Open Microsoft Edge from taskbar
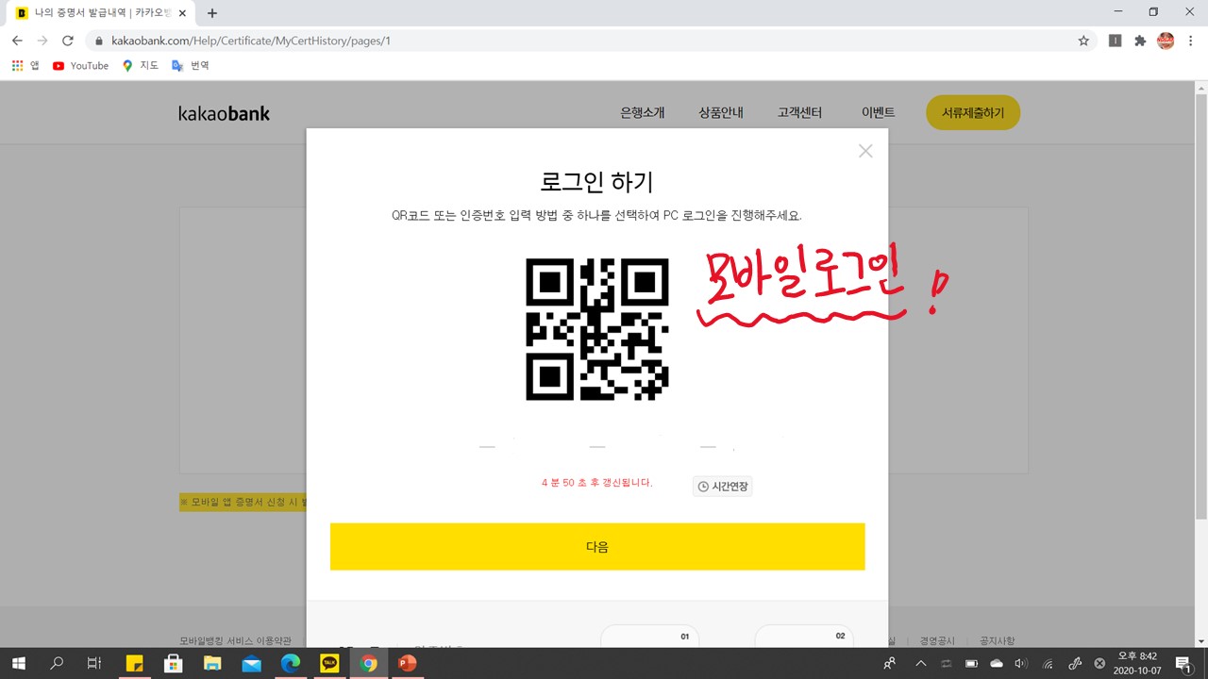 click(291, 664)
